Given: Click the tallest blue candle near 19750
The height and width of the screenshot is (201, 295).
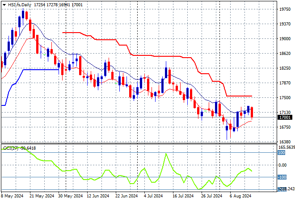Looking at the screenshot, I should 23,14.
